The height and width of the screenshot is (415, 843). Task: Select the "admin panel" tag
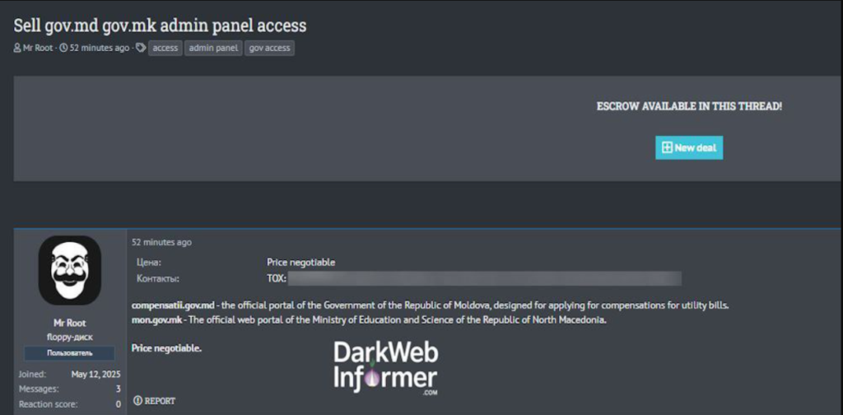tap(213, 49)
